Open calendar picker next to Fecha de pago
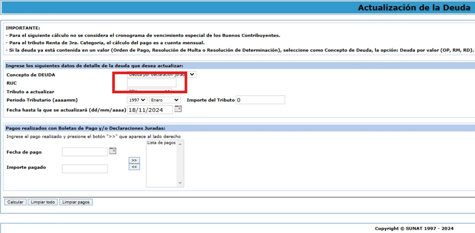This screenshot has width=475, height=233. coord(113,151)
